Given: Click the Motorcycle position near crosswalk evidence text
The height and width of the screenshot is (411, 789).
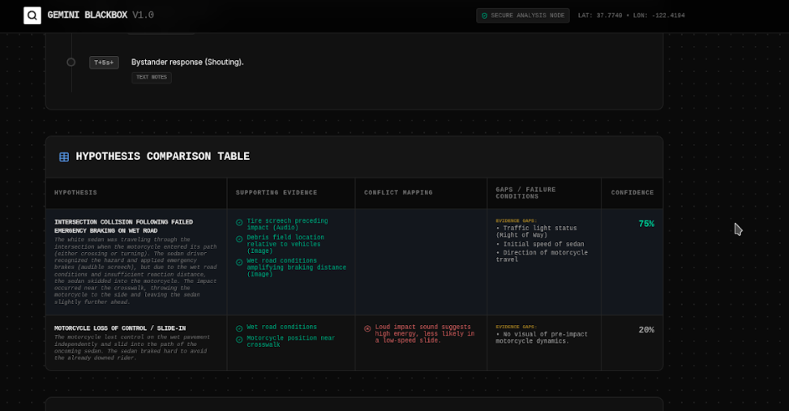Looking at the screenshot, I should (x=290, y=341).
